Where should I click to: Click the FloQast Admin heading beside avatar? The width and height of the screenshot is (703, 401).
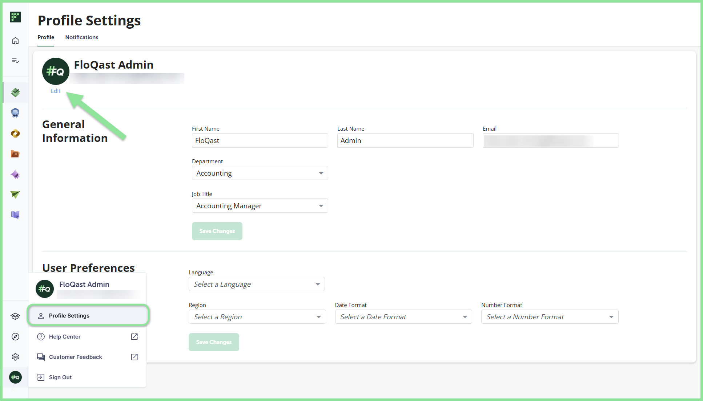tap(114, 65)
